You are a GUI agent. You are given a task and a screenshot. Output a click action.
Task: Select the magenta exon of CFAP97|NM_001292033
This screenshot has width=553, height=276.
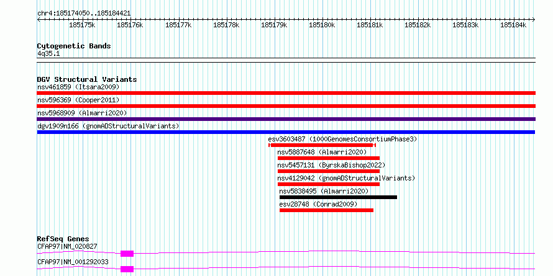point(127,269)
